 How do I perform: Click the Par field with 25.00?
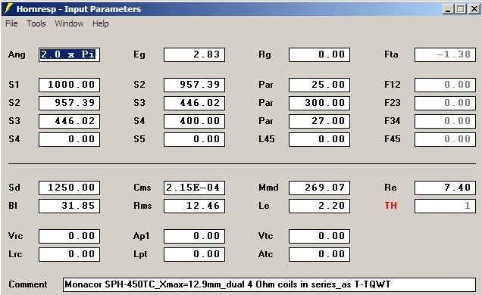point(319,85)
